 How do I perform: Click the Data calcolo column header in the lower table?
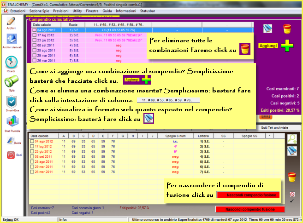(x=43, y=136)
